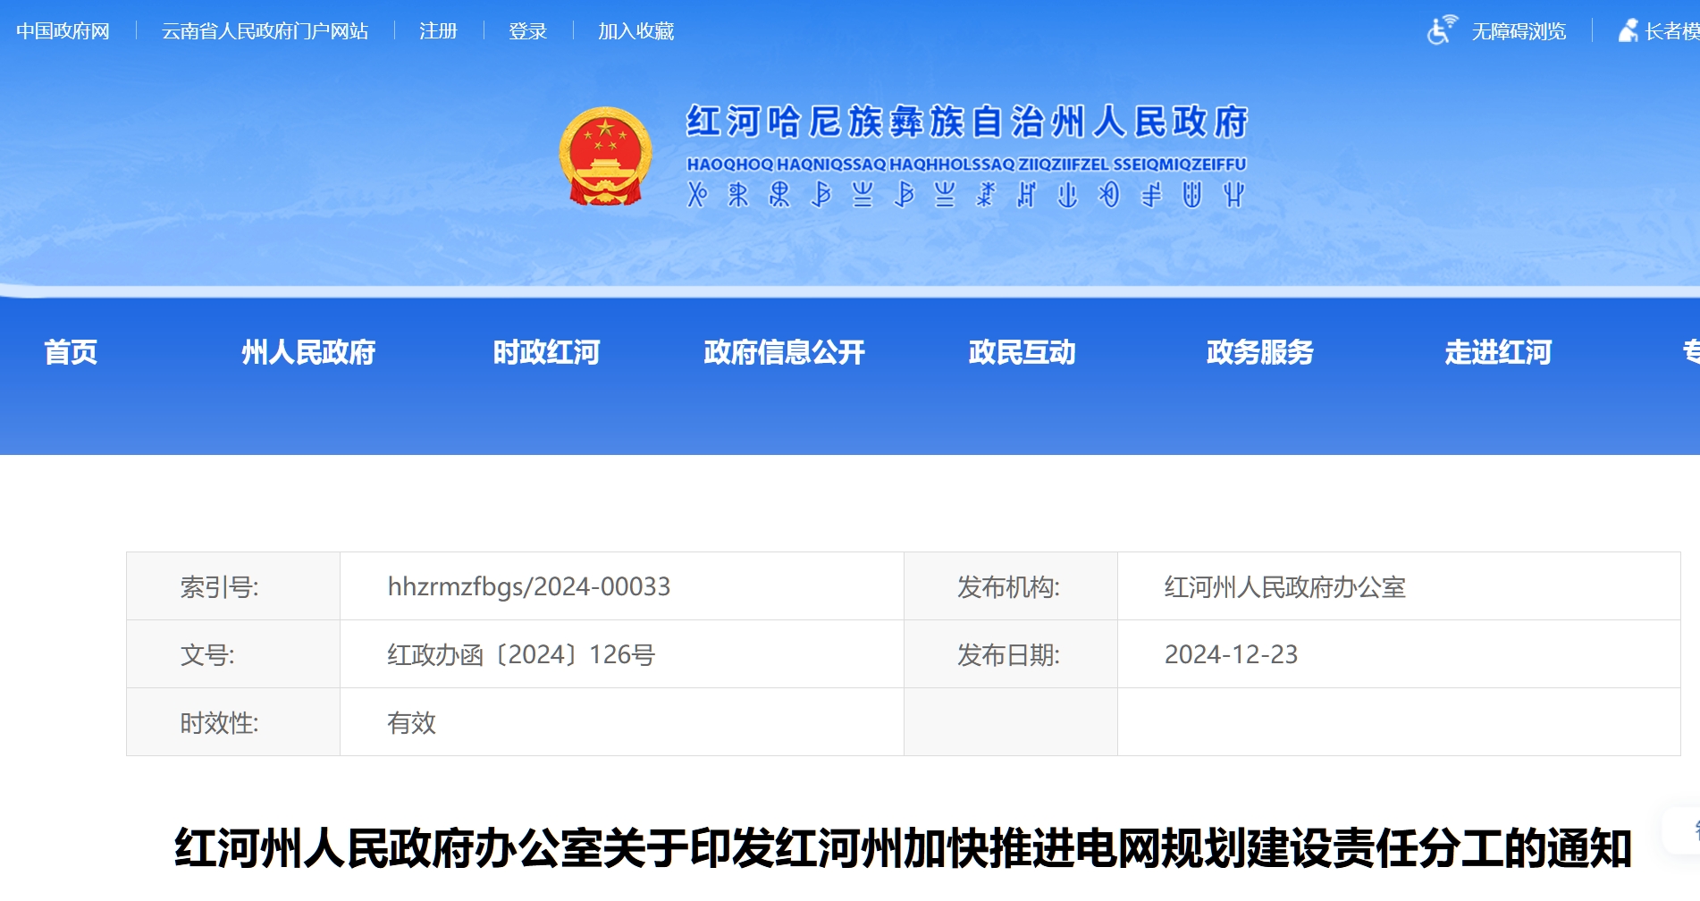The image size is (1700, 901).
Task: Navigate to 走进红河 section
Action: [1498, 352]
